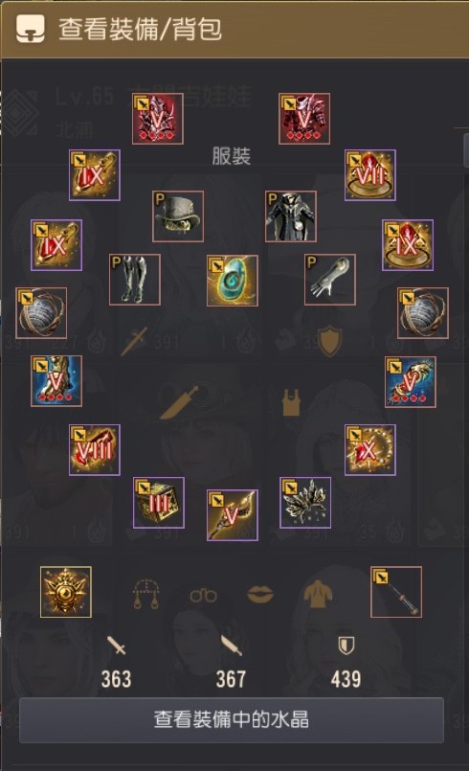The image size is (469, 771).
Task: Select the left red helmet level V
Action: 158,118
